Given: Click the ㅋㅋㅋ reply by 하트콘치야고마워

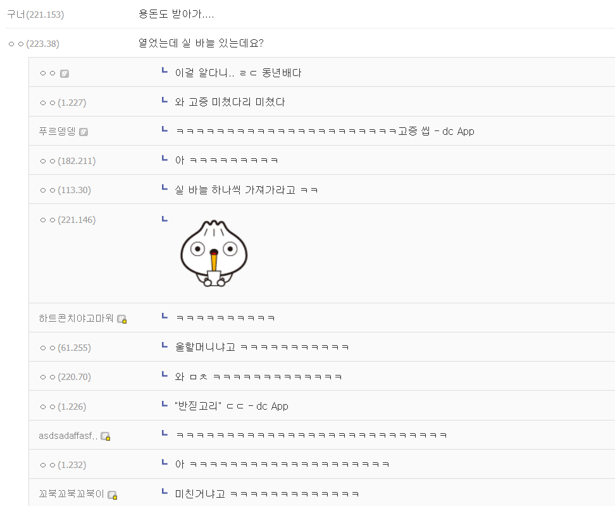Looking at the screenshot, I should [x=225, y=317].
